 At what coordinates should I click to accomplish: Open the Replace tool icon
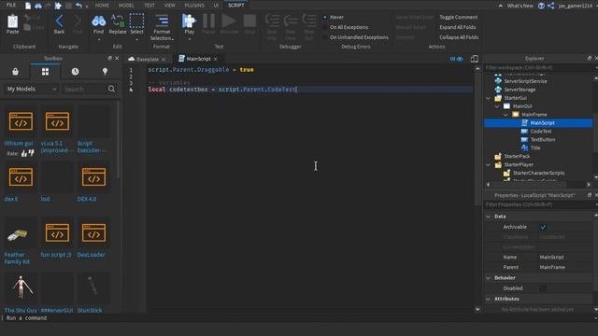[x=118, y=21]
